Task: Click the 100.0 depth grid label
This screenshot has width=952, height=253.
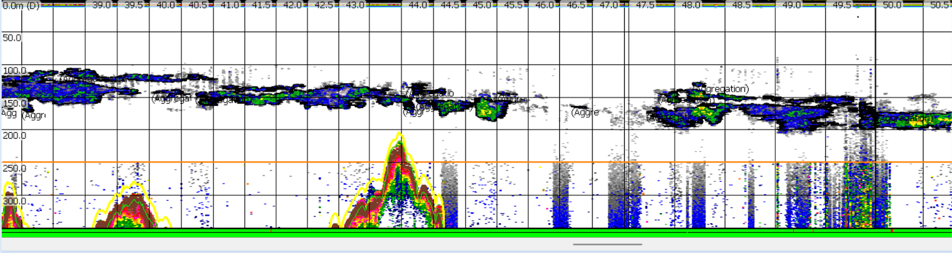Action: [x=15, y=70]
